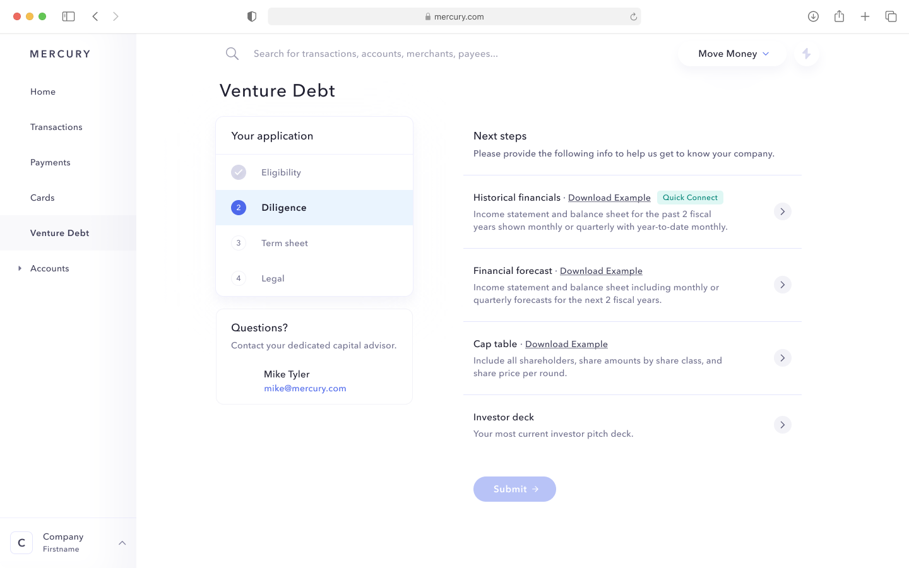The width and height of the screenshot is (909, 568).
Task: Select Venture Debt in the sidebar
Action: [68, 233]
